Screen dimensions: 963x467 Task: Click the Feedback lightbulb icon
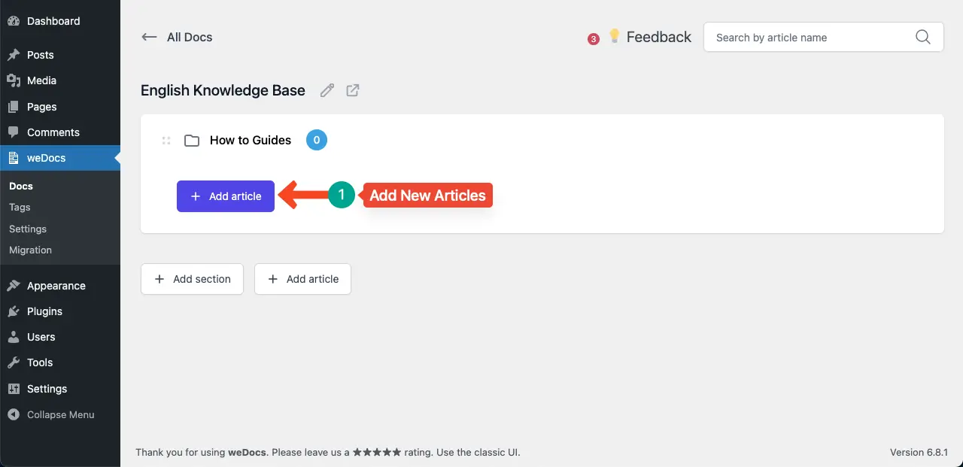tap(615, 36)
